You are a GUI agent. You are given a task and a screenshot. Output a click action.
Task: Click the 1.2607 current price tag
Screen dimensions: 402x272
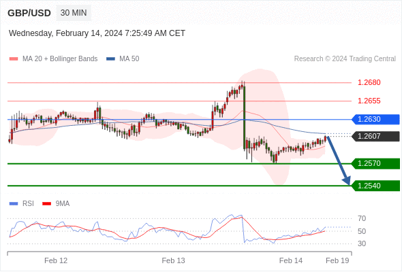click(375, 136)
